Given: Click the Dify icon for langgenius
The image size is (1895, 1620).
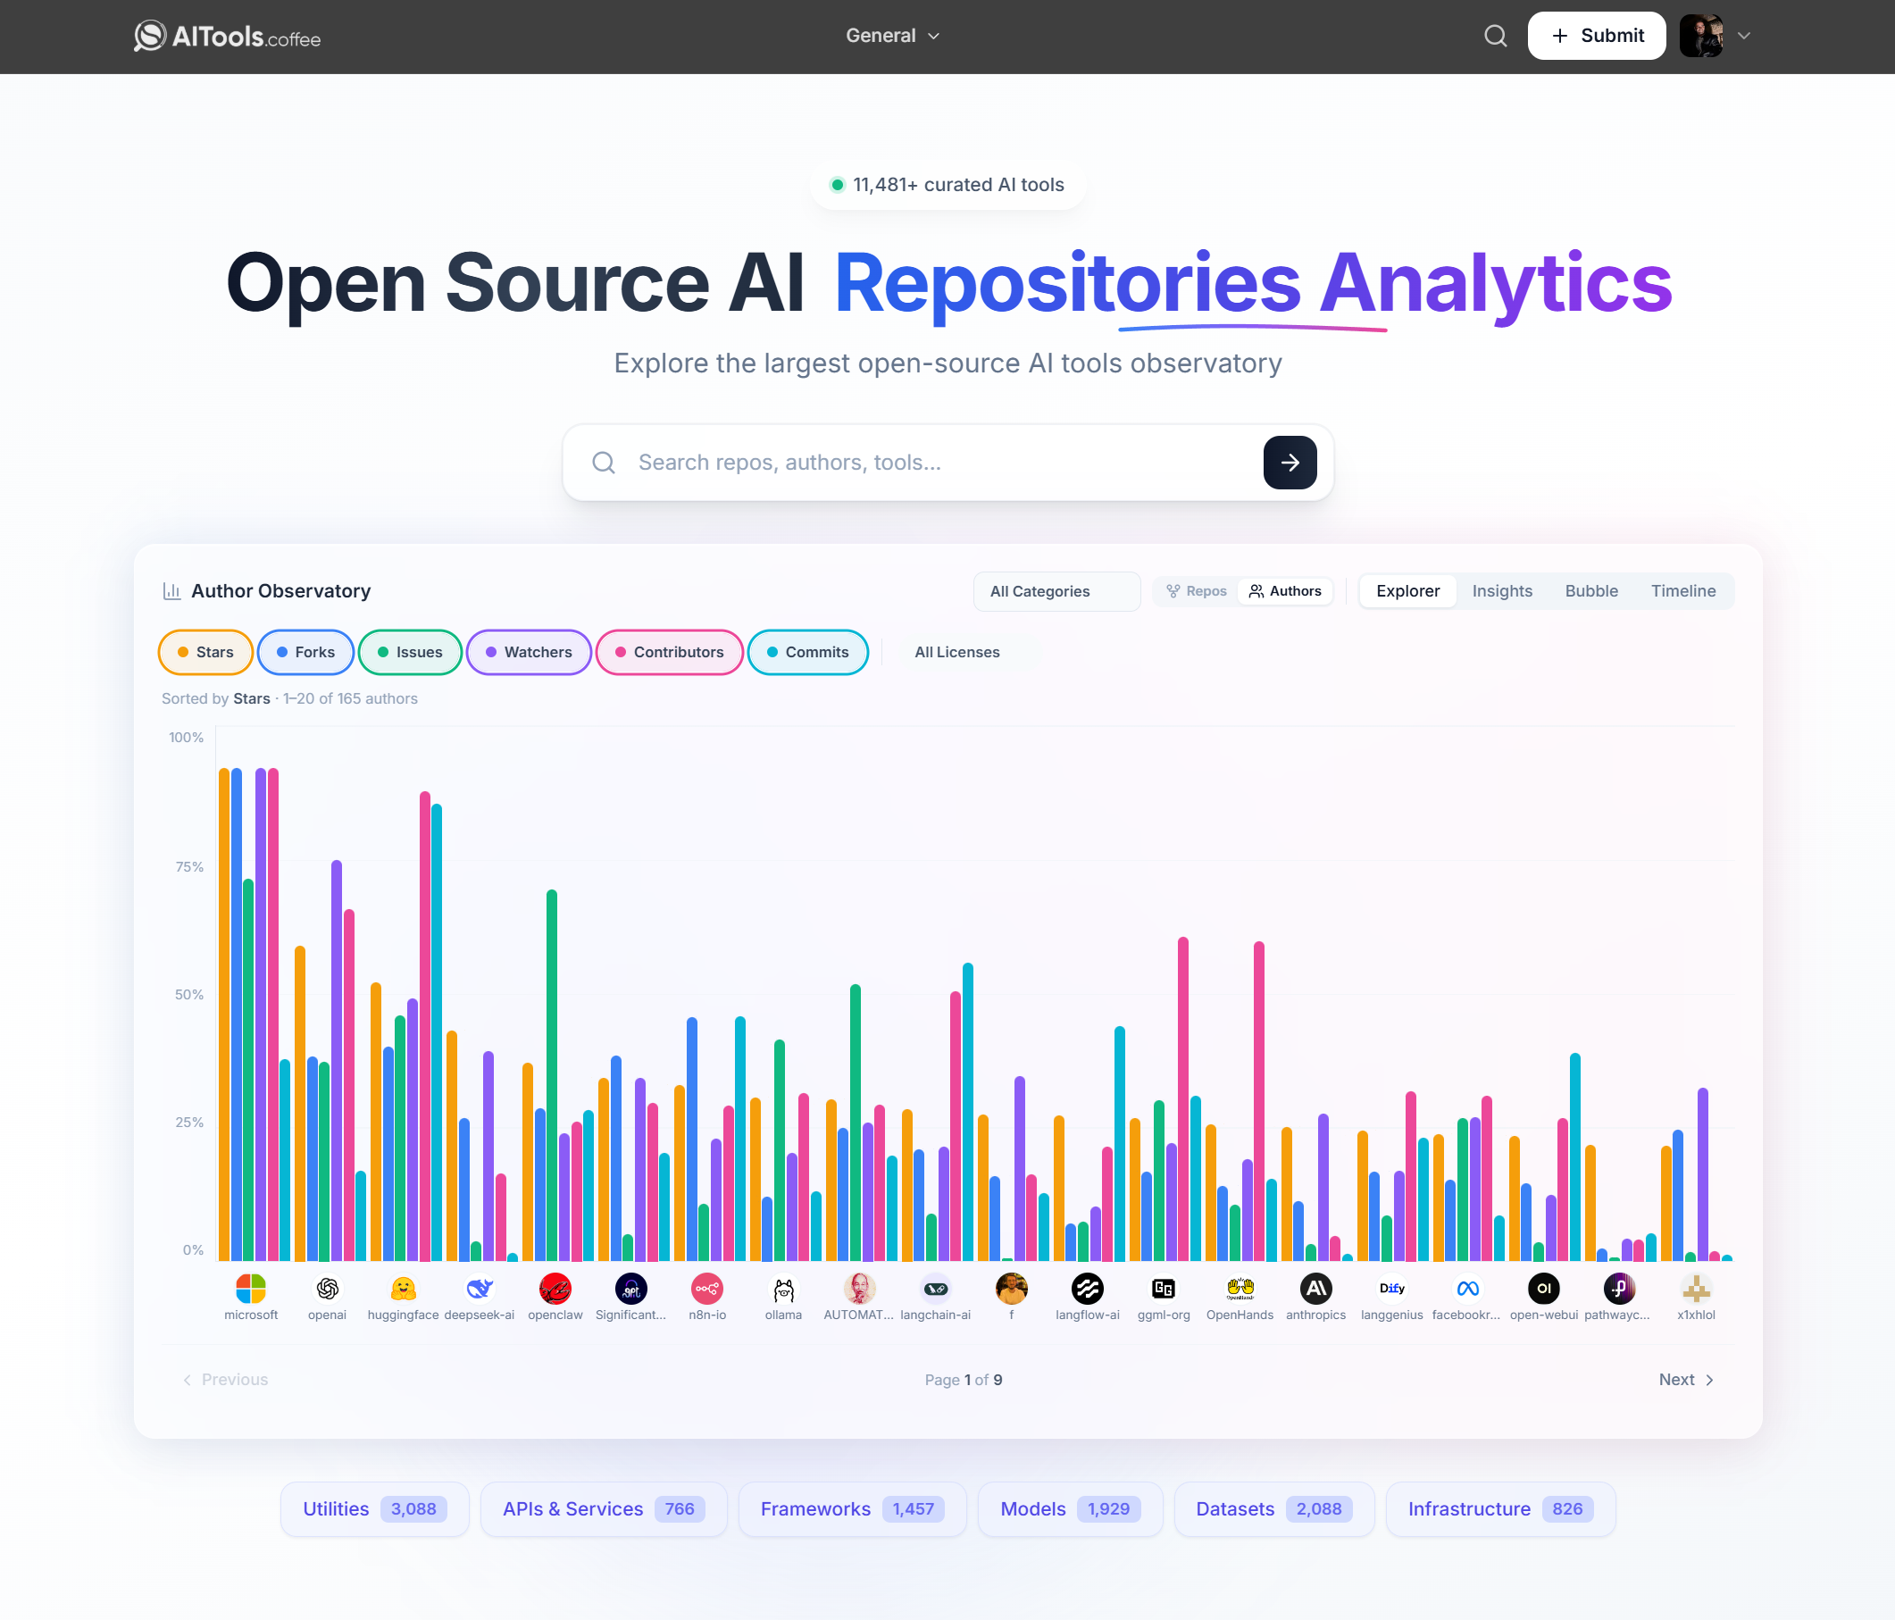Looking at the screenshot, I should (x=1391, y=1287).
